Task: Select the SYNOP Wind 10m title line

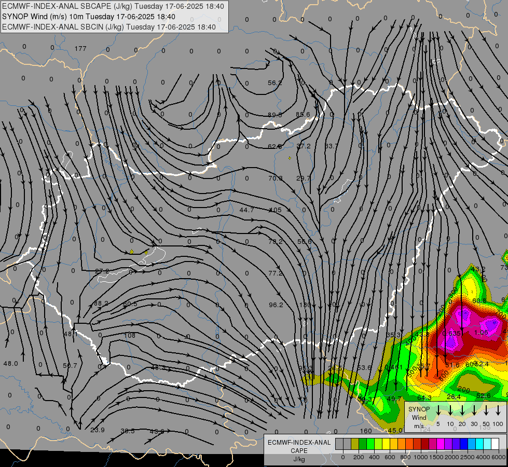Action: point(89,17)
